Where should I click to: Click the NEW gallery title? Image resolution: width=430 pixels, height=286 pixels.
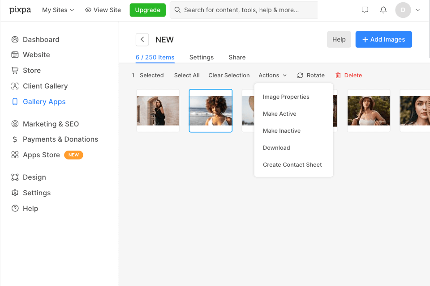pos(164,40)
